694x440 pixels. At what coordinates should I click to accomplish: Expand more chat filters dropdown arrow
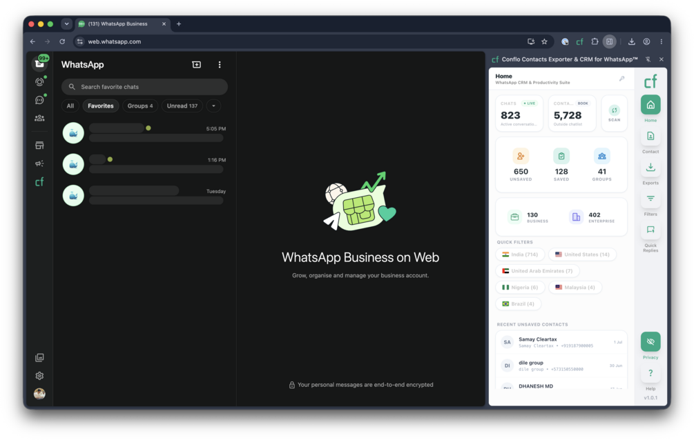coord(214,106)
